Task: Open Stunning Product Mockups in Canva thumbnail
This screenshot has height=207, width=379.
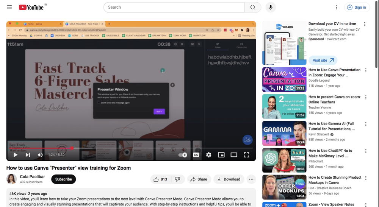Action: (284, 187)
